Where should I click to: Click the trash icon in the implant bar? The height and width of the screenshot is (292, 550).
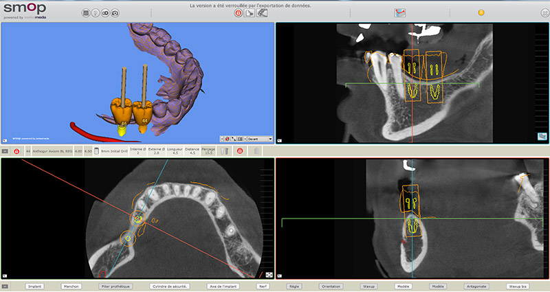(223, 150)
